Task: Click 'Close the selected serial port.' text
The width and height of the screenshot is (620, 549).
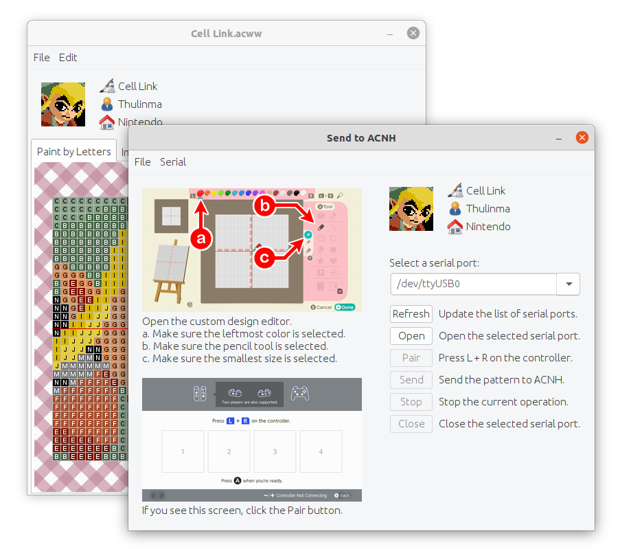Action: point(509,424)
